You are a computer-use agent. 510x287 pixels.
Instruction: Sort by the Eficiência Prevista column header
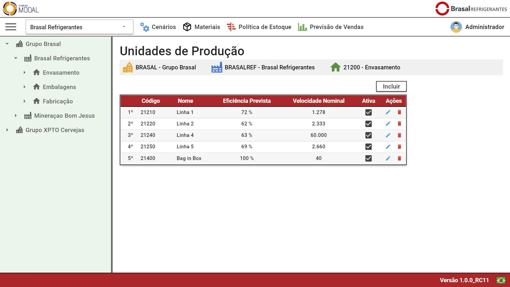246,101
